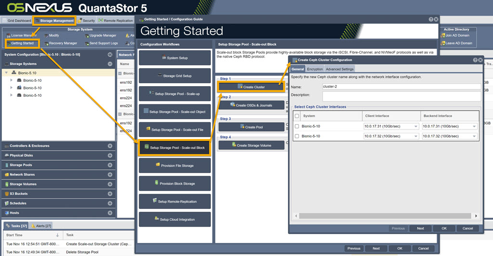The image size is (493, 256).
Task: Cancel the Getting Started dialog
Action: click(x=423, y=248)
